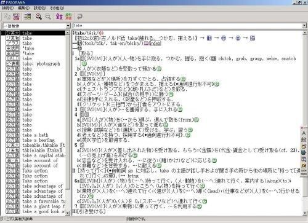The width and height of the screenshot is (308, 223).
Task: Click the magnifier zoom-in toolbar icon
Action: tap(39, 17)
